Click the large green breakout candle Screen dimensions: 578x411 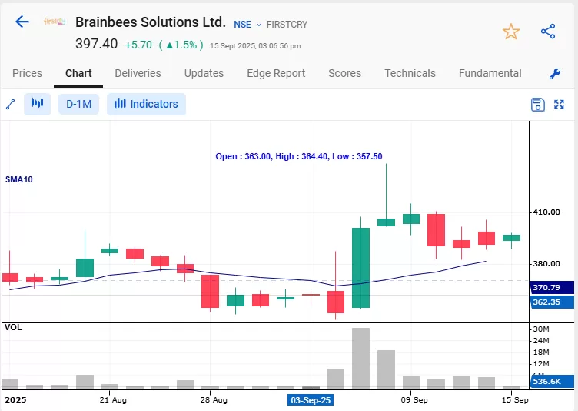361,268
